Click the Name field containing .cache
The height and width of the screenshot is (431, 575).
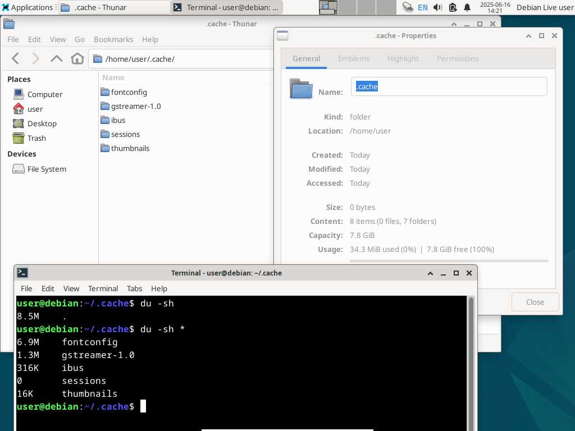click(x=449, y=86)
